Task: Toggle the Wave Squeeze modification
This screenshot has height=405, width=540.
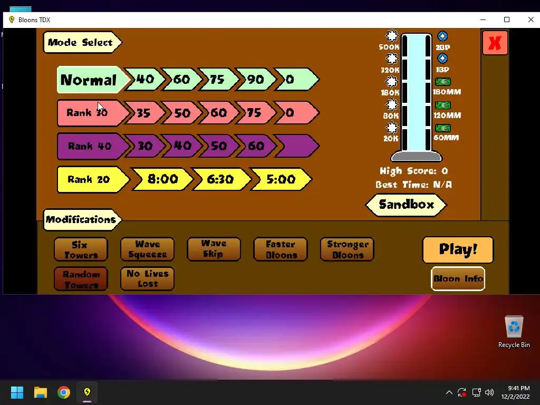Action: pos(147,249)
